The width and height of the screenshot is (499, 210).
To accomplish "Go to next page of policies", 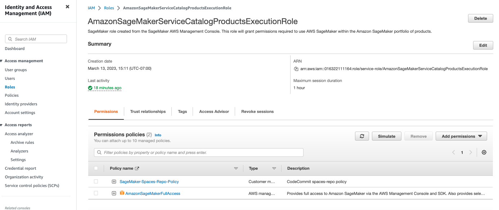I will coord(471,152).
